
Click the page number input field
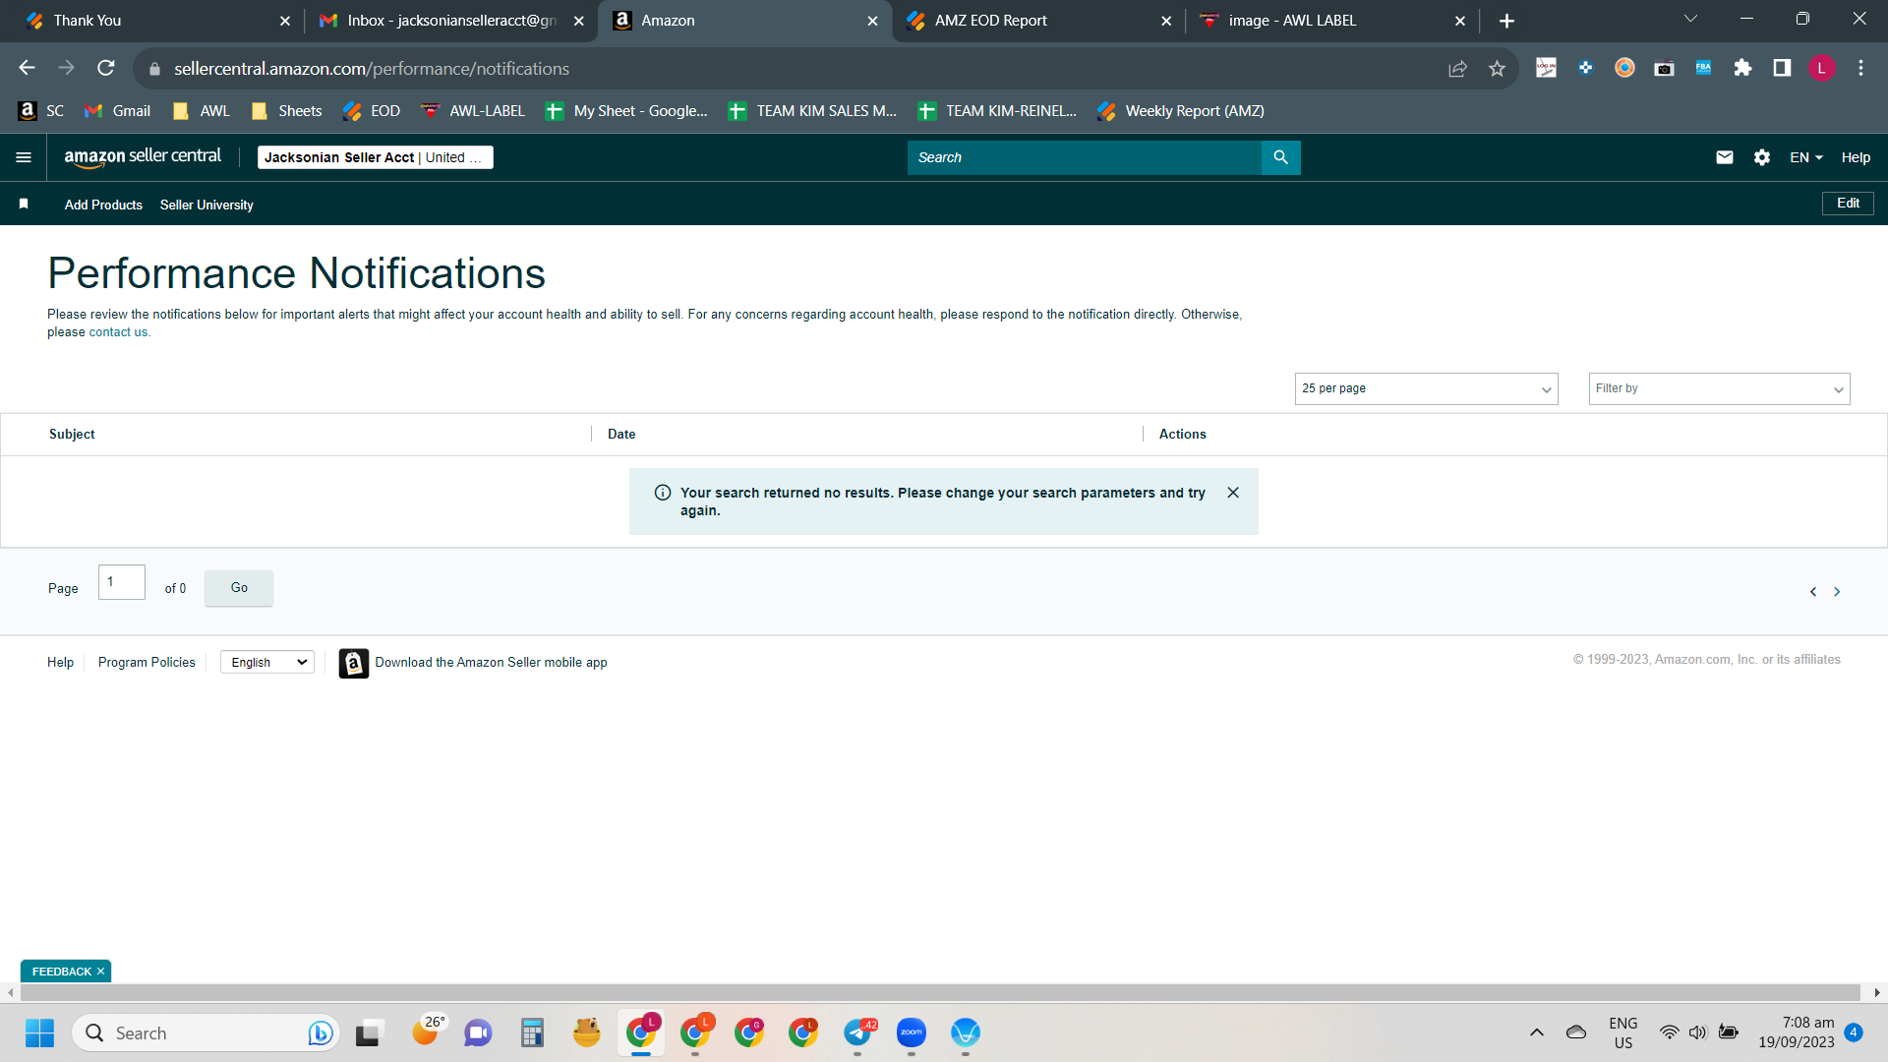(x=122, y=582)
